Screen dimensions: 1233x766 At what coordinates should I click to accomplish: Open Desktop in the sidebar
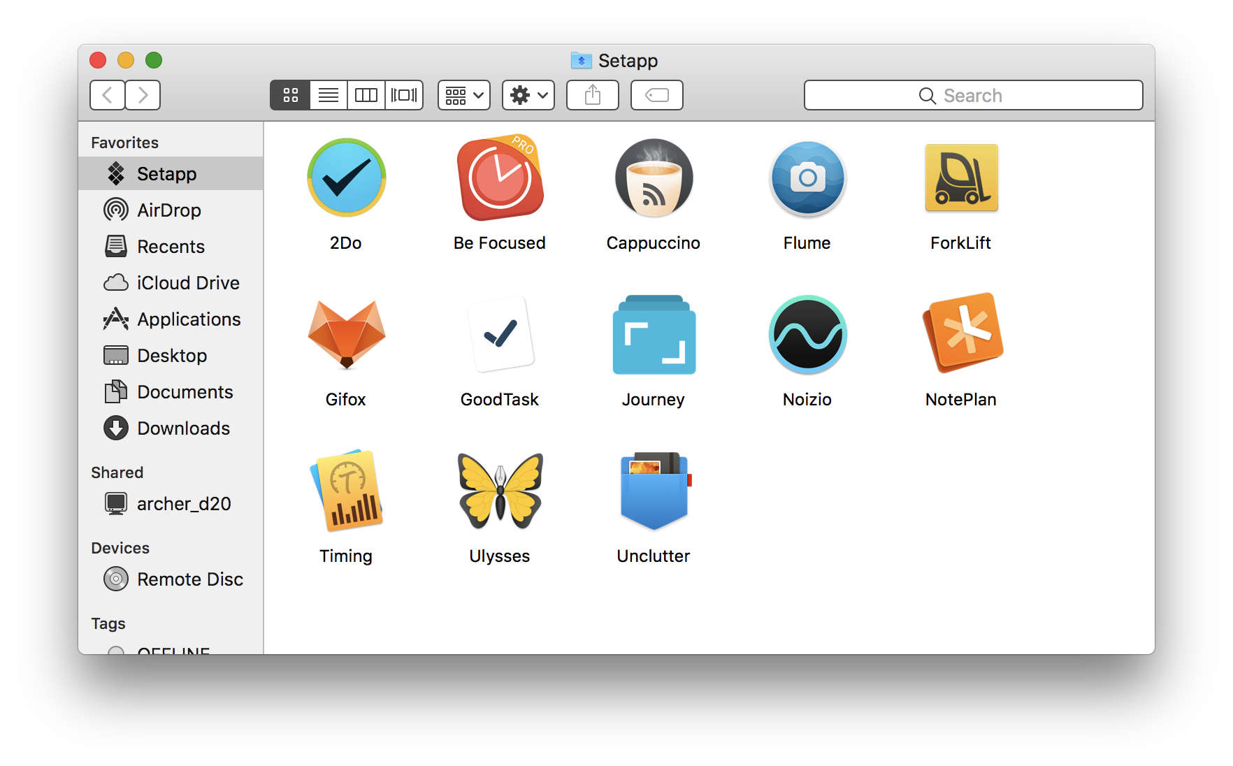click(x=171, y=355)
